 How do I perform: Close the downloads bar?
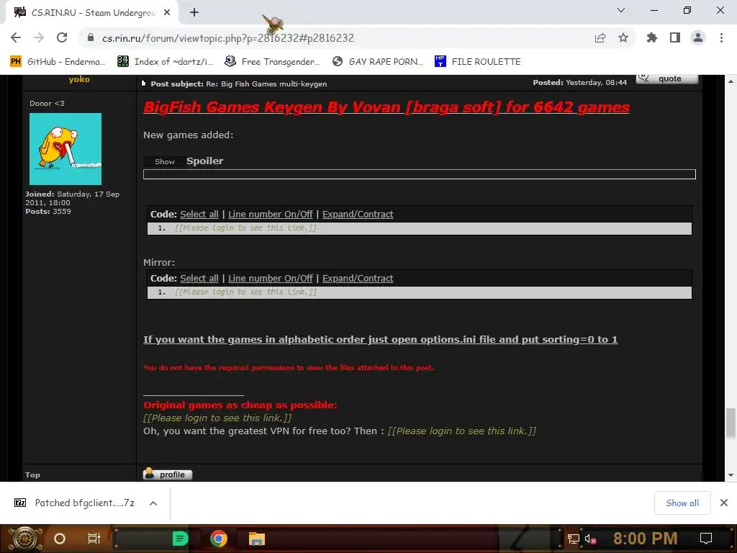click(724, 503)
